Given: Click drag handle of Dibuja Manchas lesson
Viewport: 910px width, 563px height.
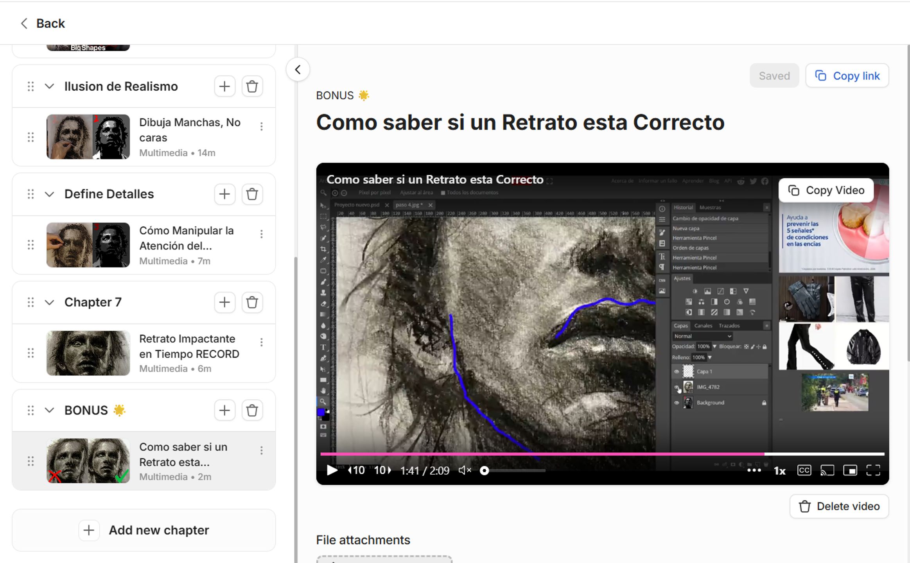Looking at the screenshot, I should (x=31, y=137).
